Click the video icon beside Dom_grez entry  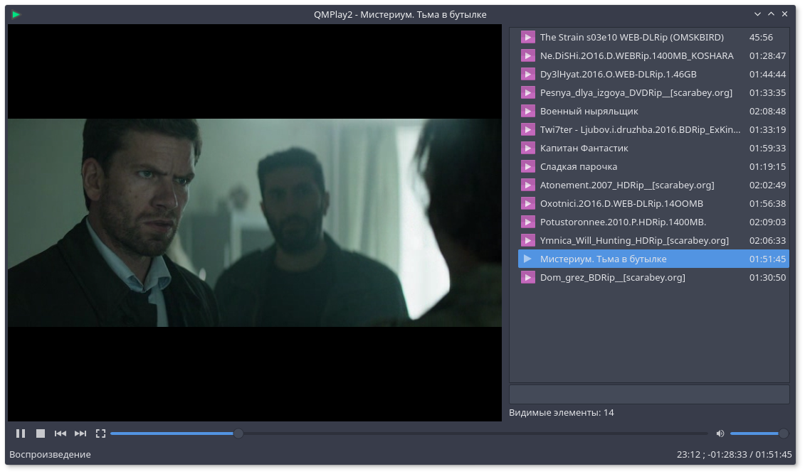(x=527, y=277)
